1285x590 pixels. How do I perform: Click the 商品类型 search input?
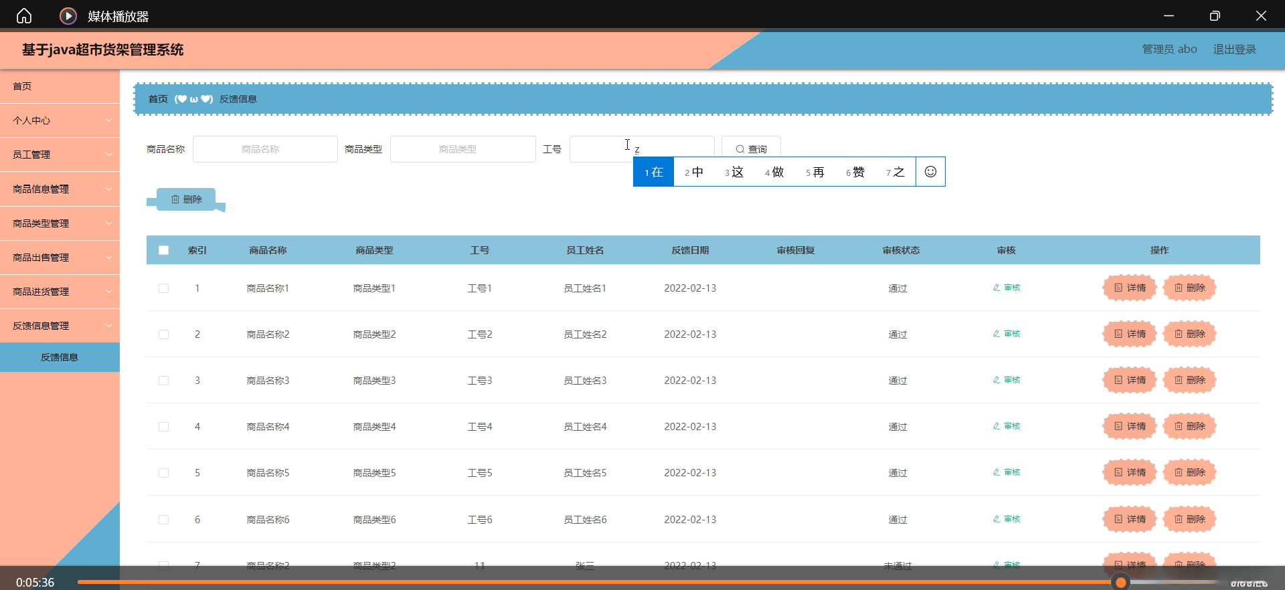(462, 149)
